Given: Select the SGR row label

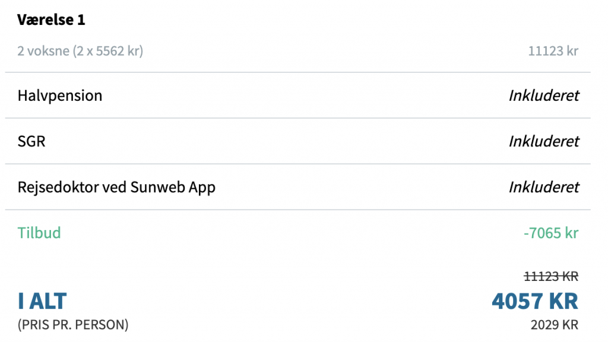Looking at the screenshot, I should tap(31, 141).
